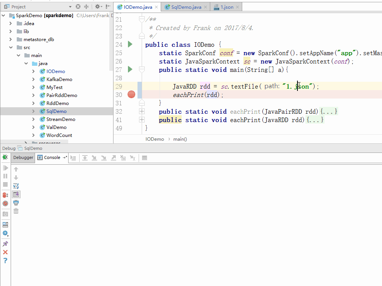Open the Project view dropdown
The image size is (382, 286).
(70, 7)
